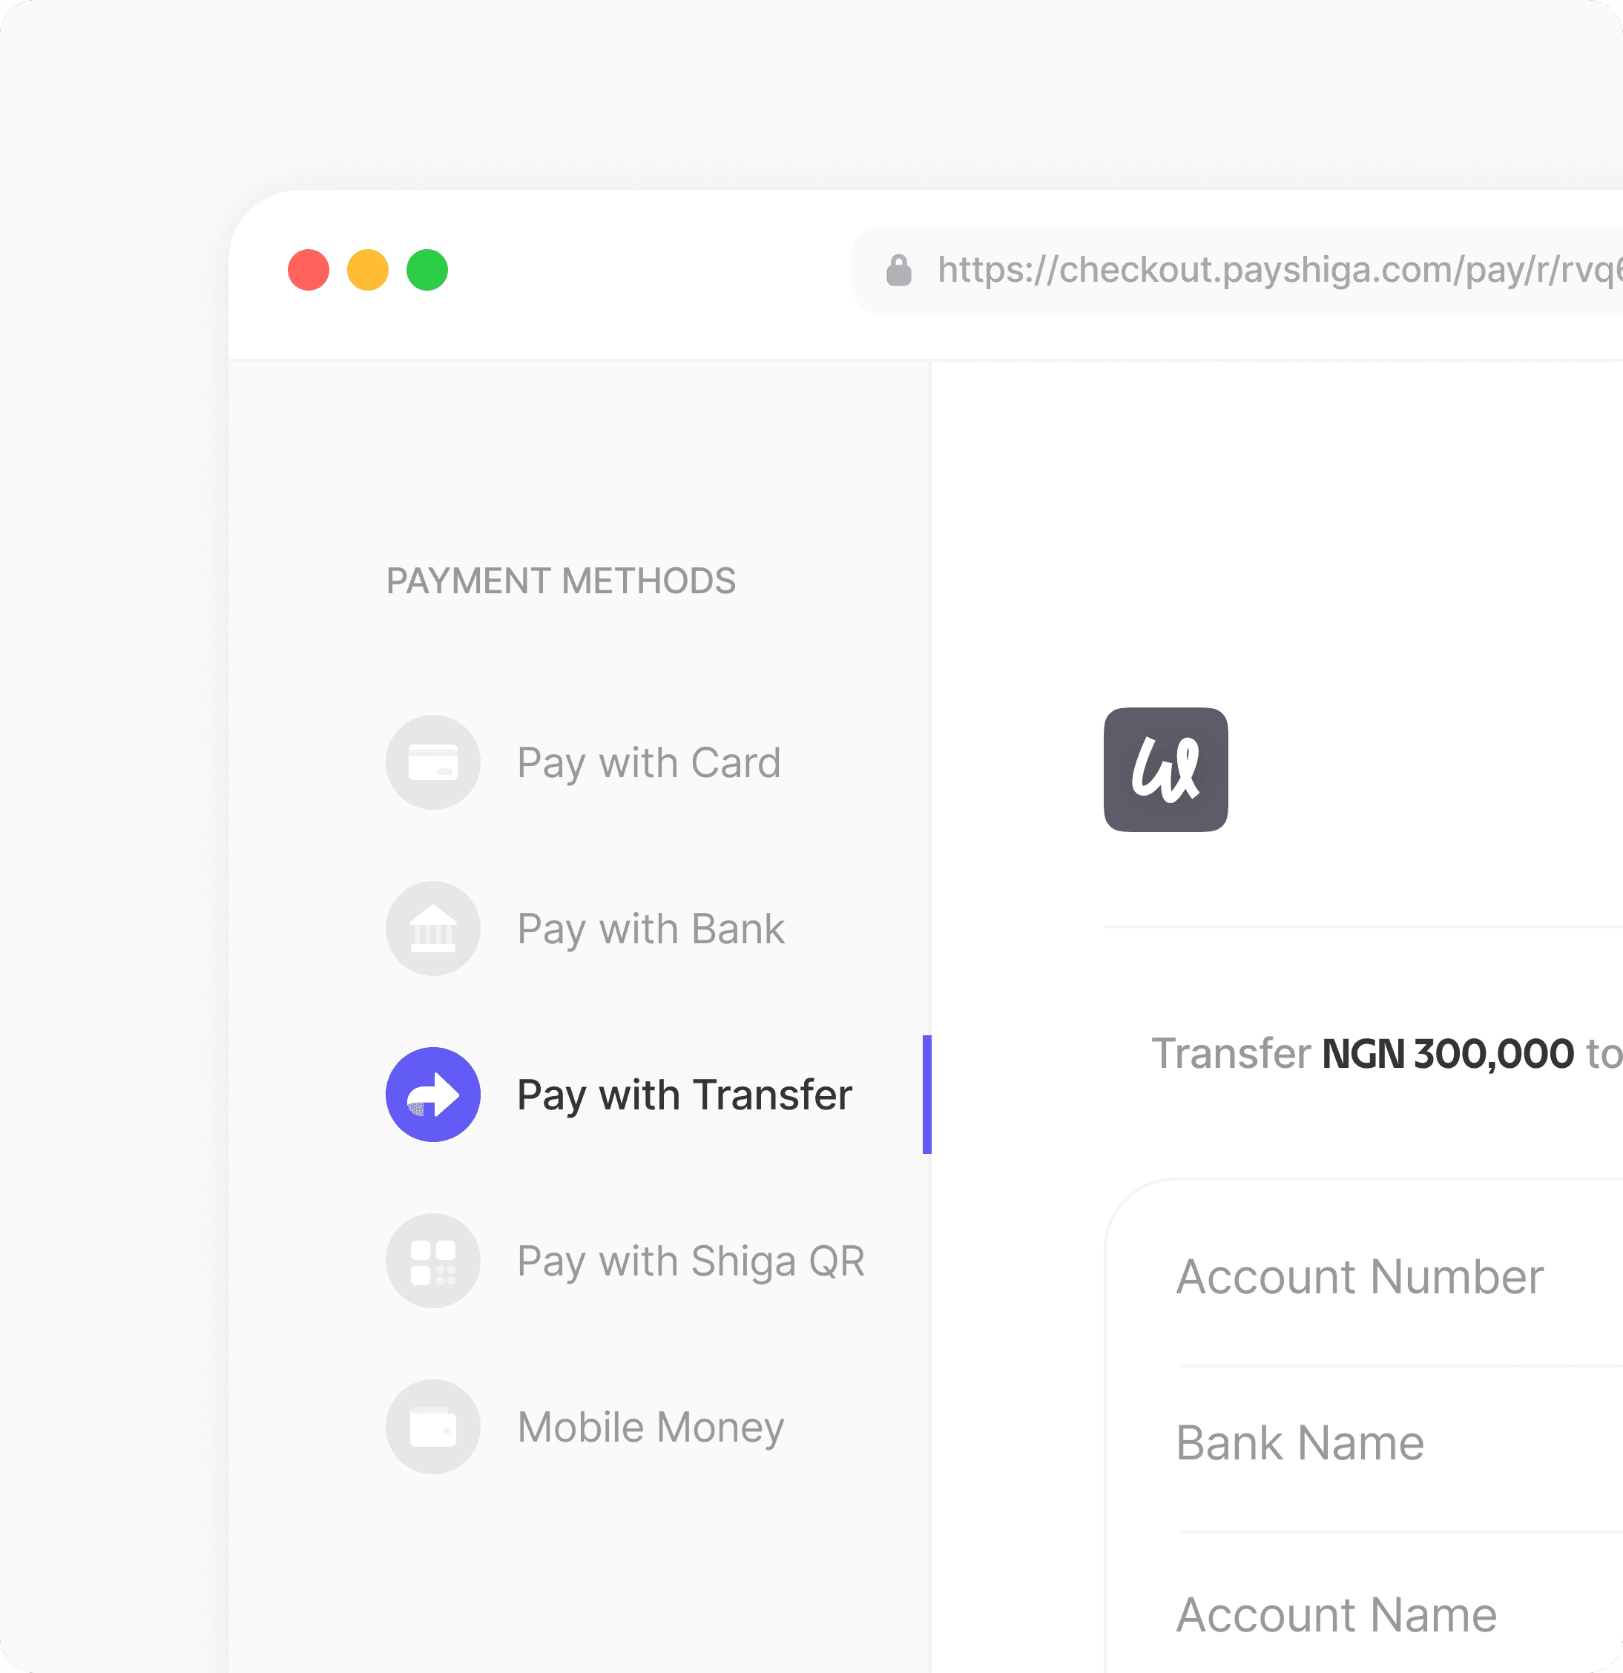Open the Pay with Card payment method
This screenshot has width=1623, height=1673.
[649, 762]
